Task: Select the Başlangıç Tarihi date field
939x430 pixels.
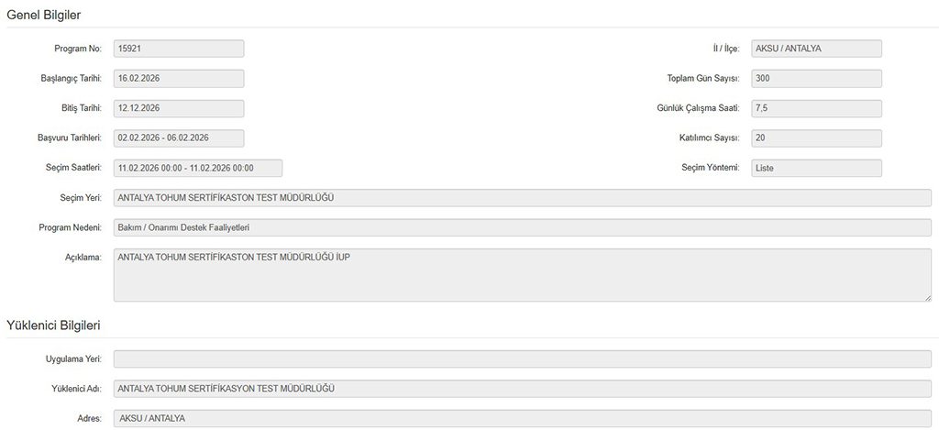Action: pos(179,79)
